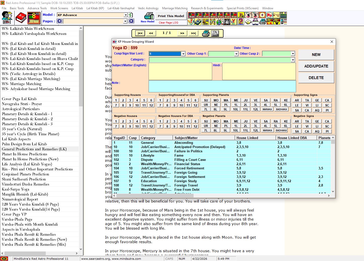Screen dimensions: 364x261
Task: Click the 'House Linked' column header
Action: point(255,138)
